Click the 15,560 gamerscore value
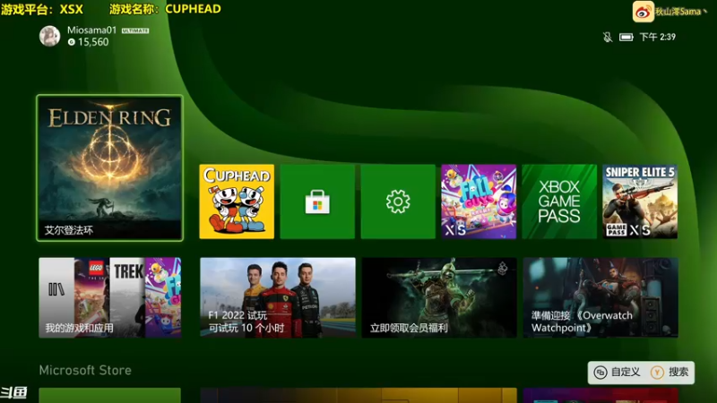 [x=93, y=42]
